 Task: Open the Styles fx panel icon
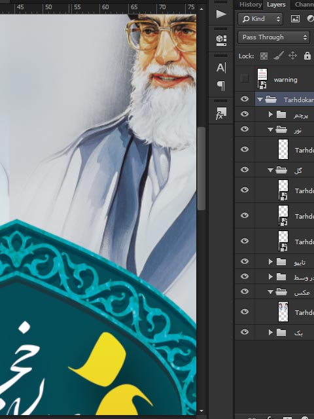221,113
